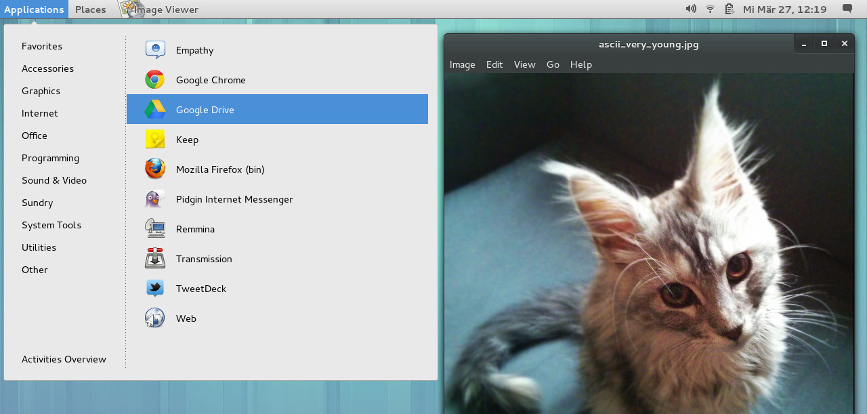Maximize the Image Viewer window

pos(824,44)
